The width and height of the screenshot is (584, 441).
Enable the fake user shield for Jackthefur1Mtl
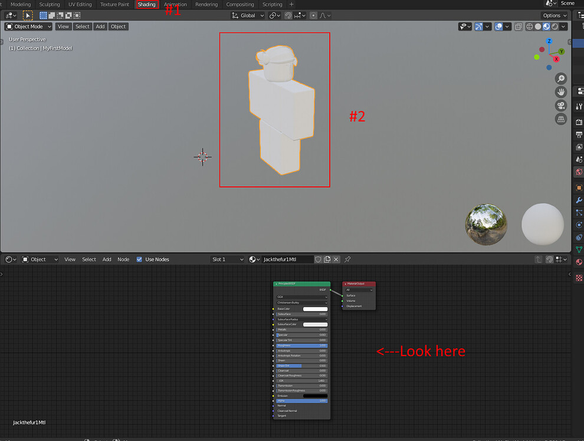(x=318, y=259)
